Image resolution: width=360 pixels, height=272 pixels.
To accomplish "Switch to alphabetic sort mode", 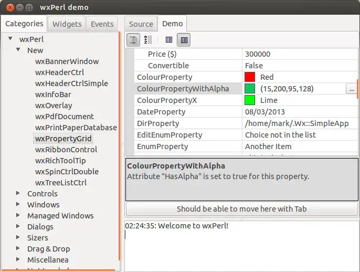I will (147, 39).
